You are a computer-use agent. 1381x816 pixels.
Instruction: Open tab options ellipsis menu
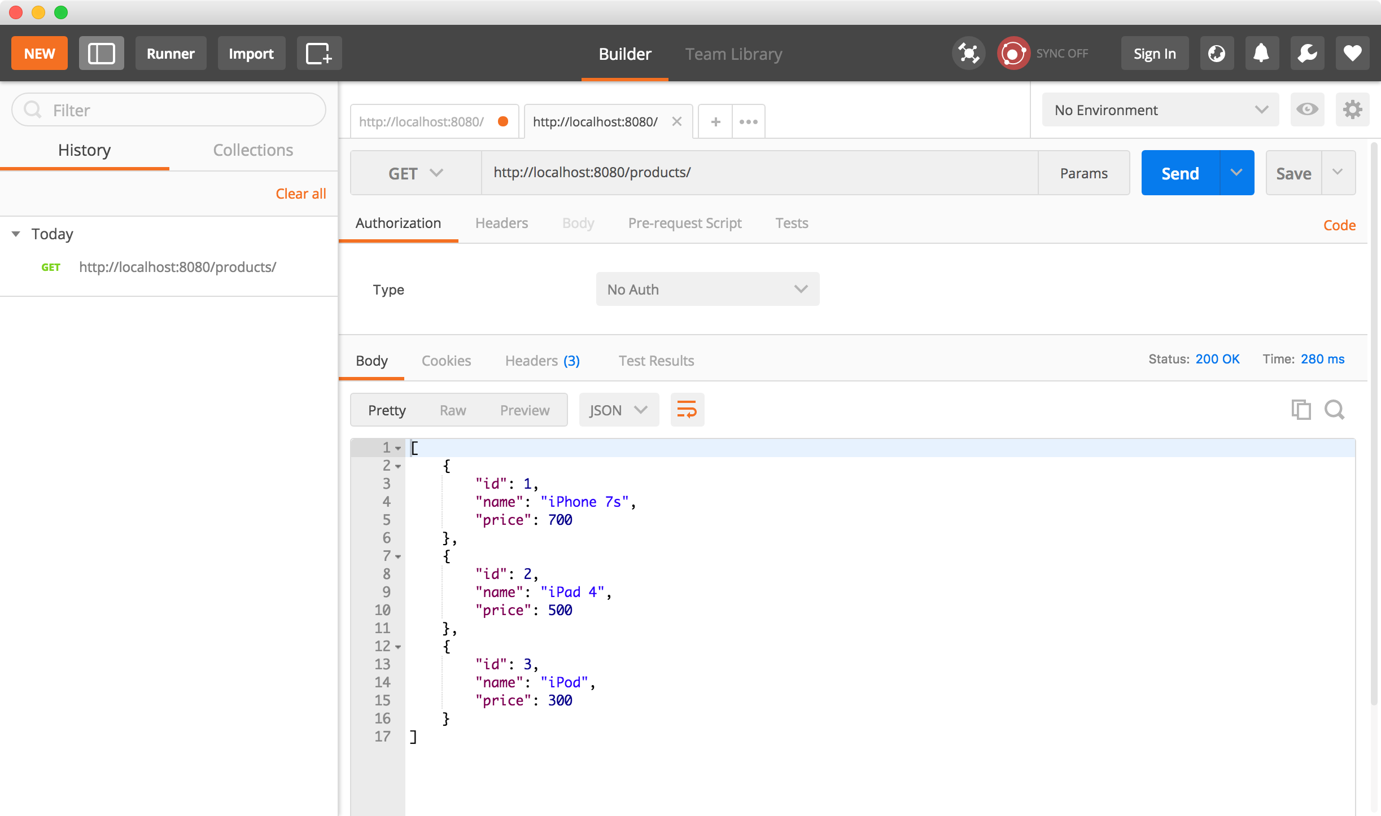749,121
